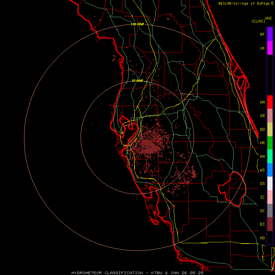The height and width of the screenshot is (275, 275).
Task: Click the Hydrometeor Classification KTBW caption
Action: pos(137,273)
